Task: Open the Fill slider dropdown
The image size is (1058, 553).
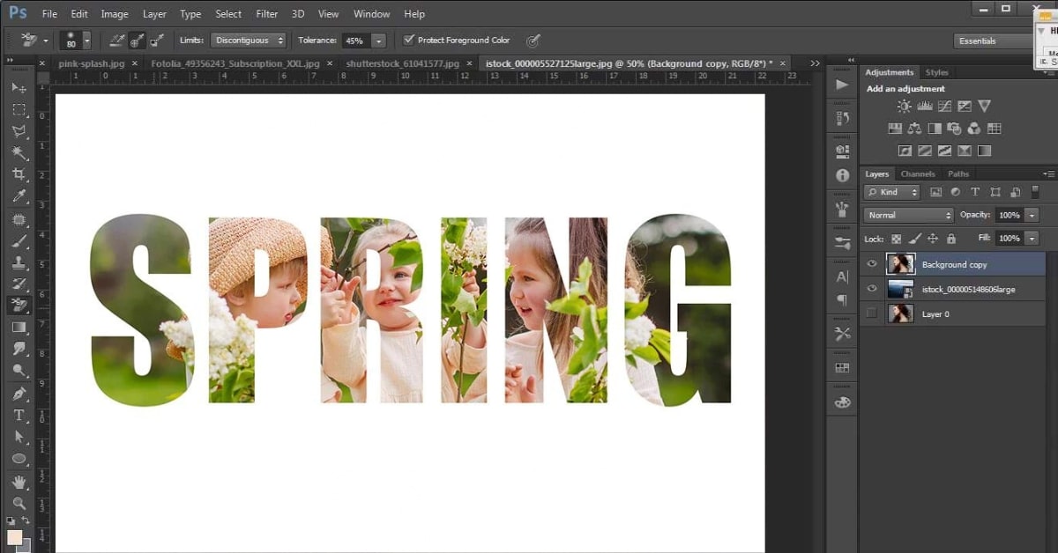Action: (1032, 239)
